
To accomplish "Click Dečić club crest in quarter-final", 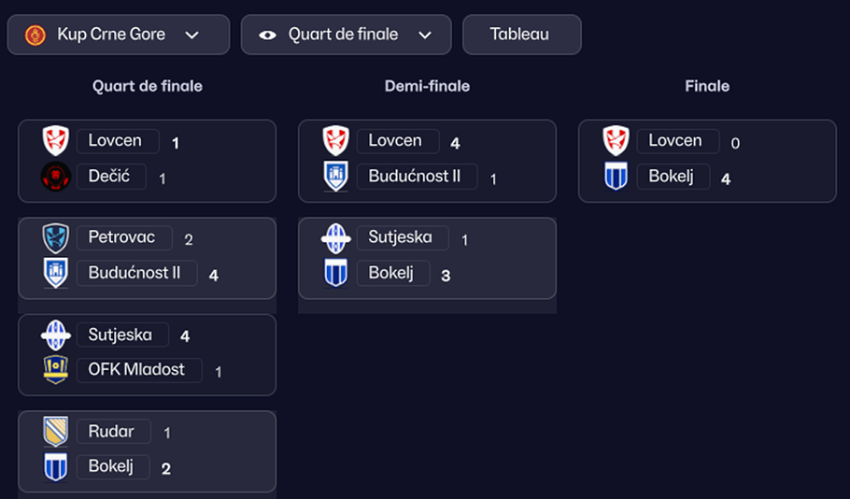I will tap(56, 177).
